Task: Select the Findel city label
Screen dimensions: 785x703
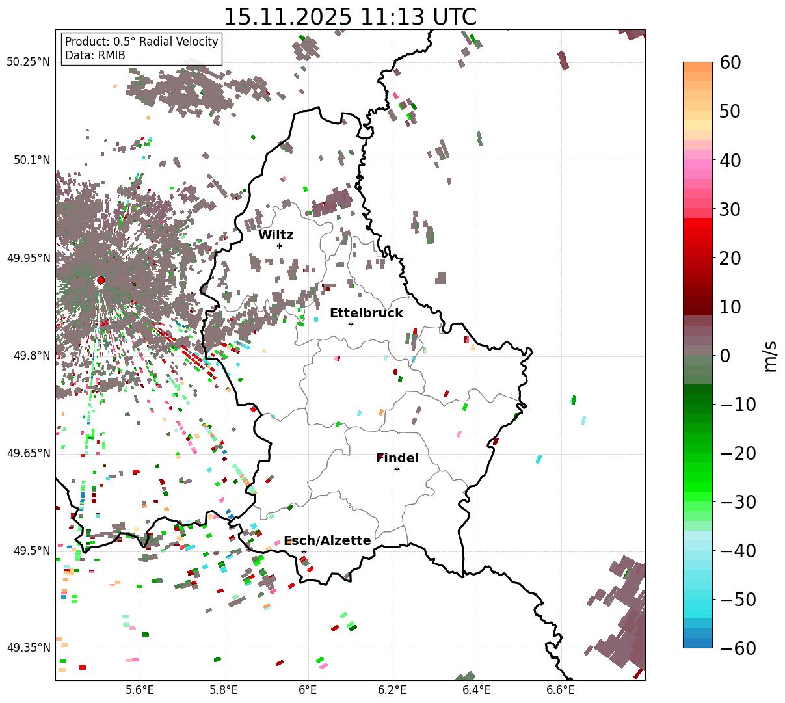Action: point(397,458)
